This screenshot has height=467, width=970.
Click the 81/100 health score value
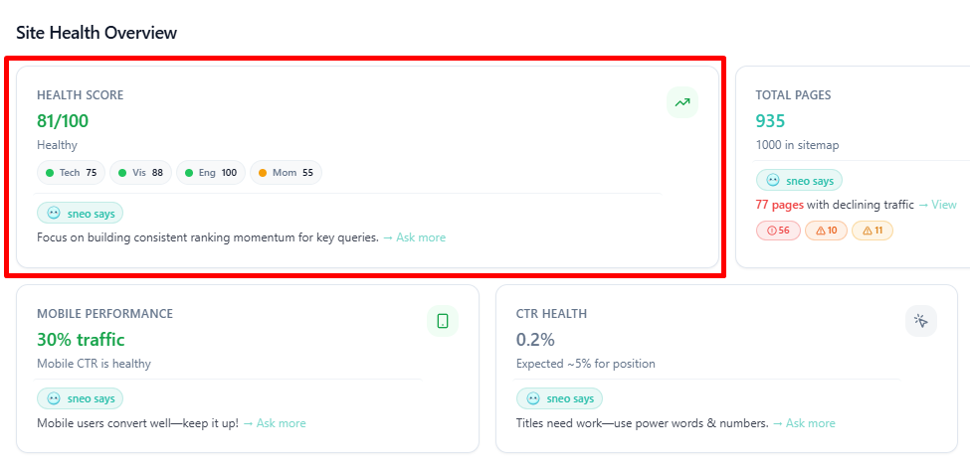pos(63,121)
